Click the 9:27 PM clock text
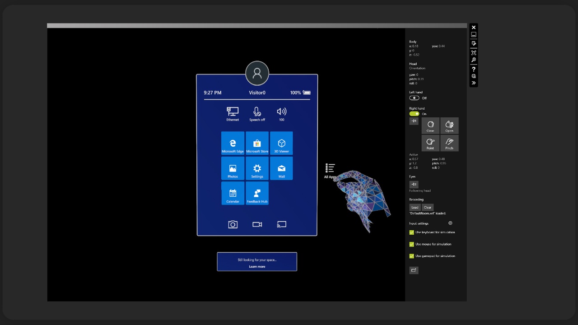The width and height of the screenshot is (578, 325). click(212, 93)
